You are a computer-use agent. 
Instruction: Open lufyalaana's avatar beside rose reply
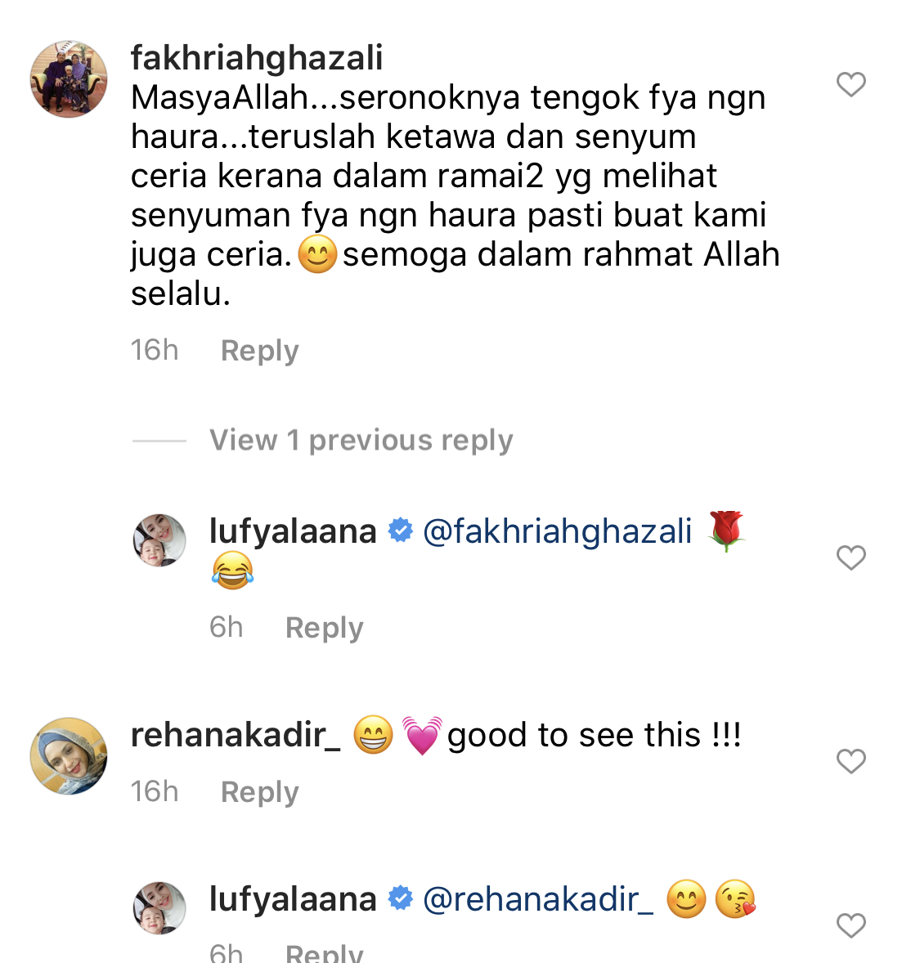point(159,540)
